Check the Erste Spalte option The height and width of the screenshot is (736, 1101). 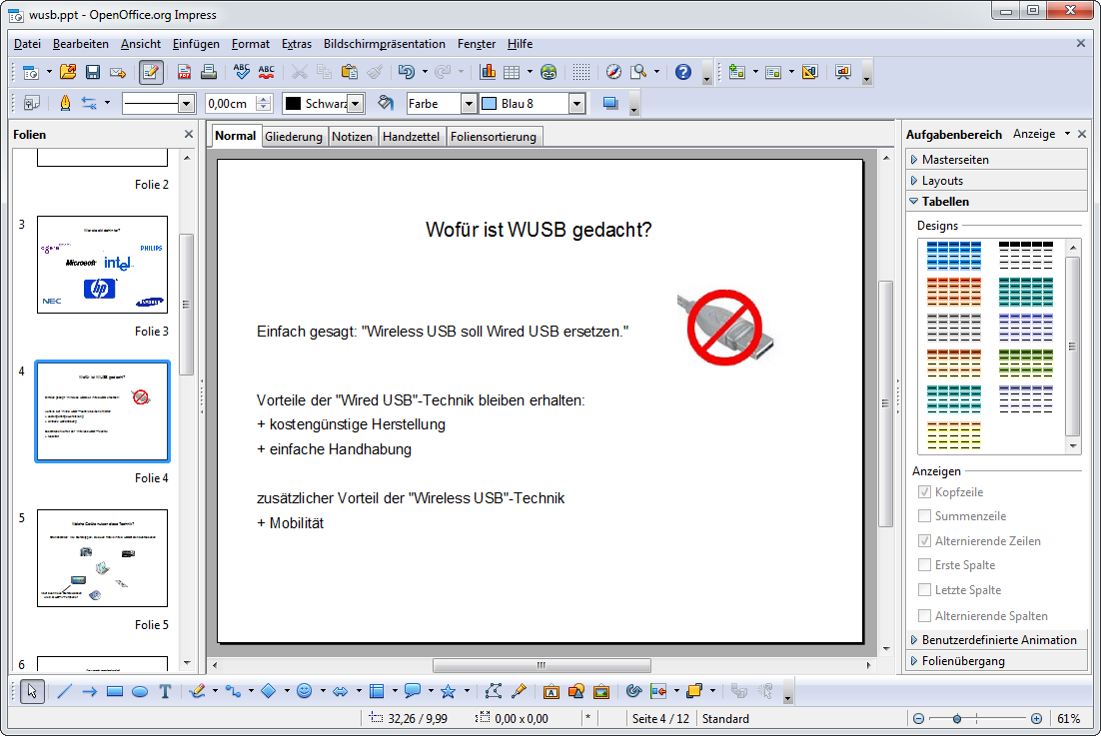(x=924, y=564)
